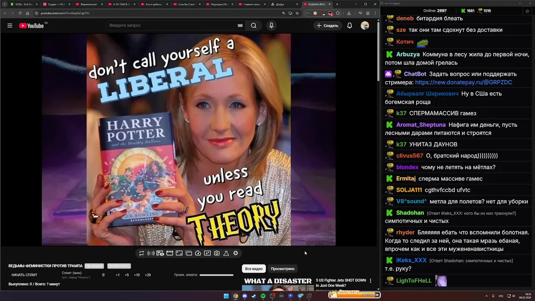Click username "Shadohan" in chat

click(410, 213)
